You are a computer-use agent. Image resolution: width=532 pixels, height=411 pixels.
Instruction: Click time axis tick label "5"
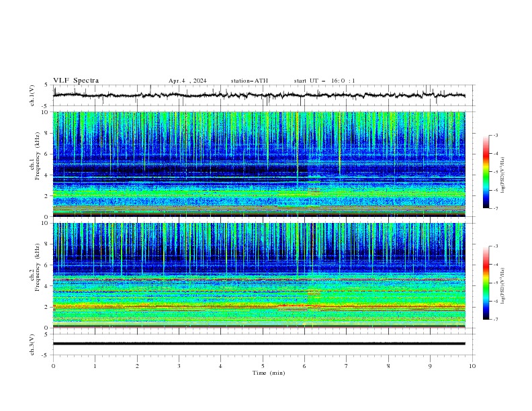pos(263,366)
